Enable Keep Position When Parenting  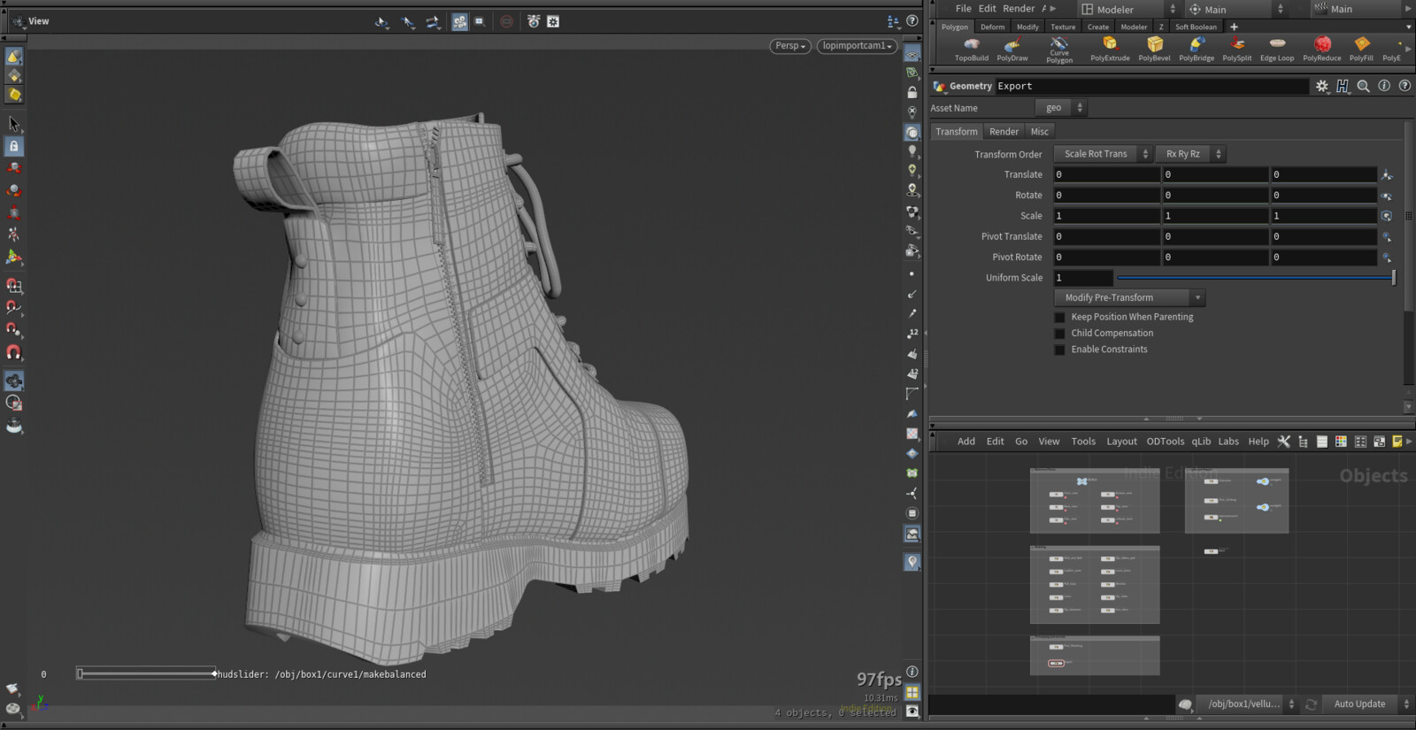(x=1059, y=317)
